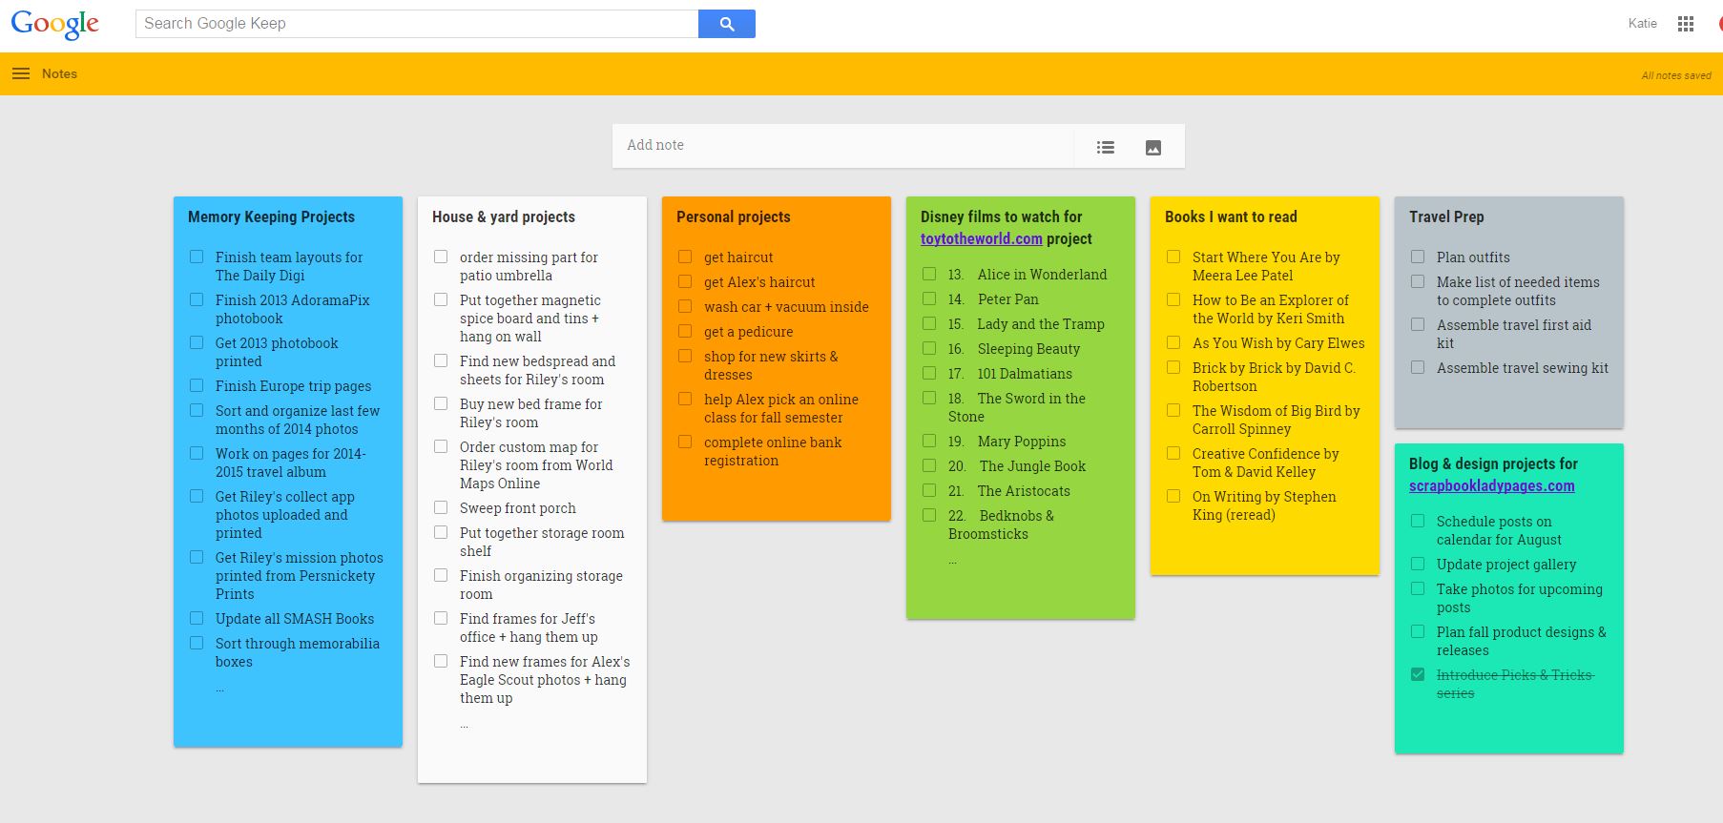This screenshot has height=823, width=1723.
Task: Check 'get Alex's haircut' item
Action: (x=685, y=281)
